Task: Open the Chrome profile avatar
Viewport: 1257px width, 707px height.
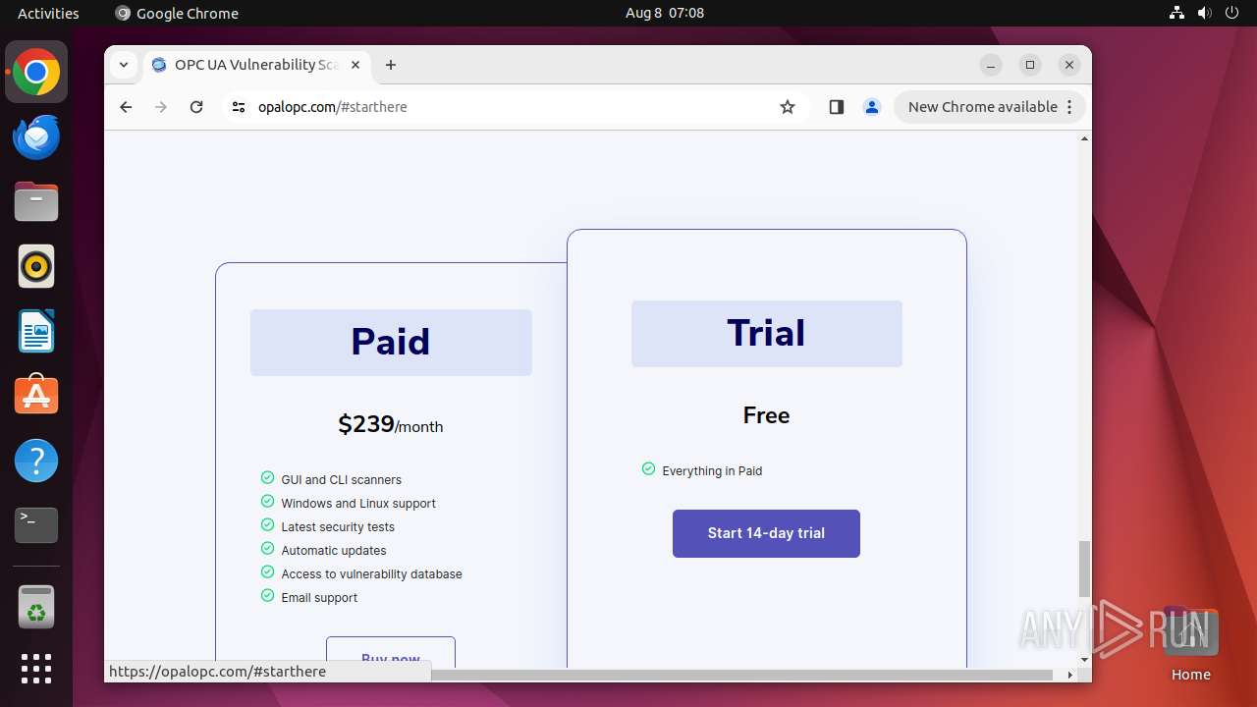Action: point(871,107)
